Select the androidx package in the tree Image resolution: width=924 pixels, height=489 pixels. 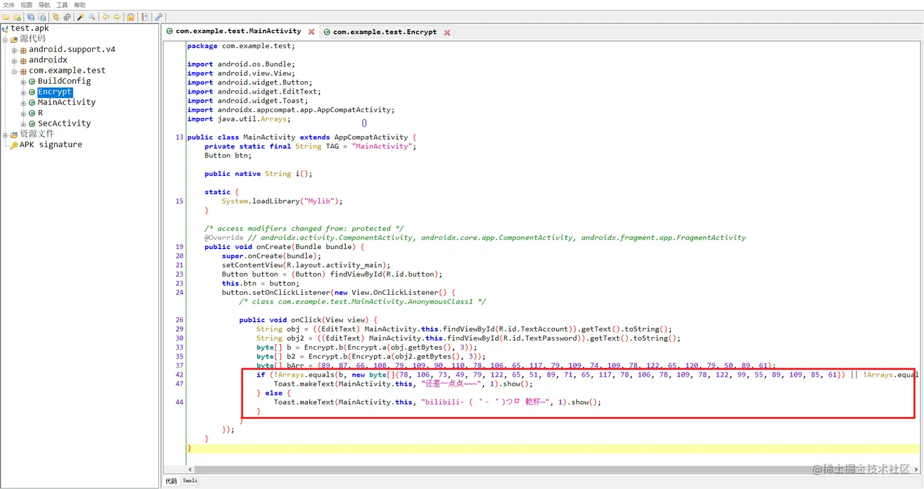pos(48,60)
